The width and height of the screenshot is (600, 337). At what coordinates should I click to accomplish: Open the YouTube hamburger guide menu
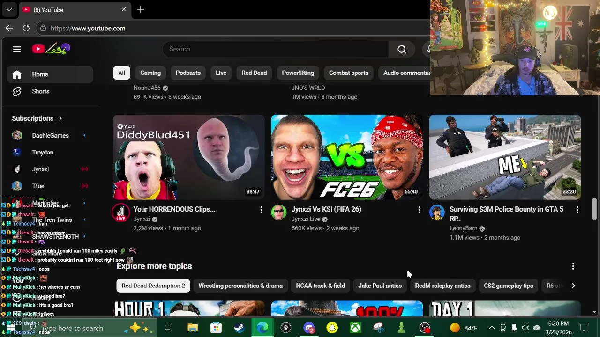(x=17, y=49)
